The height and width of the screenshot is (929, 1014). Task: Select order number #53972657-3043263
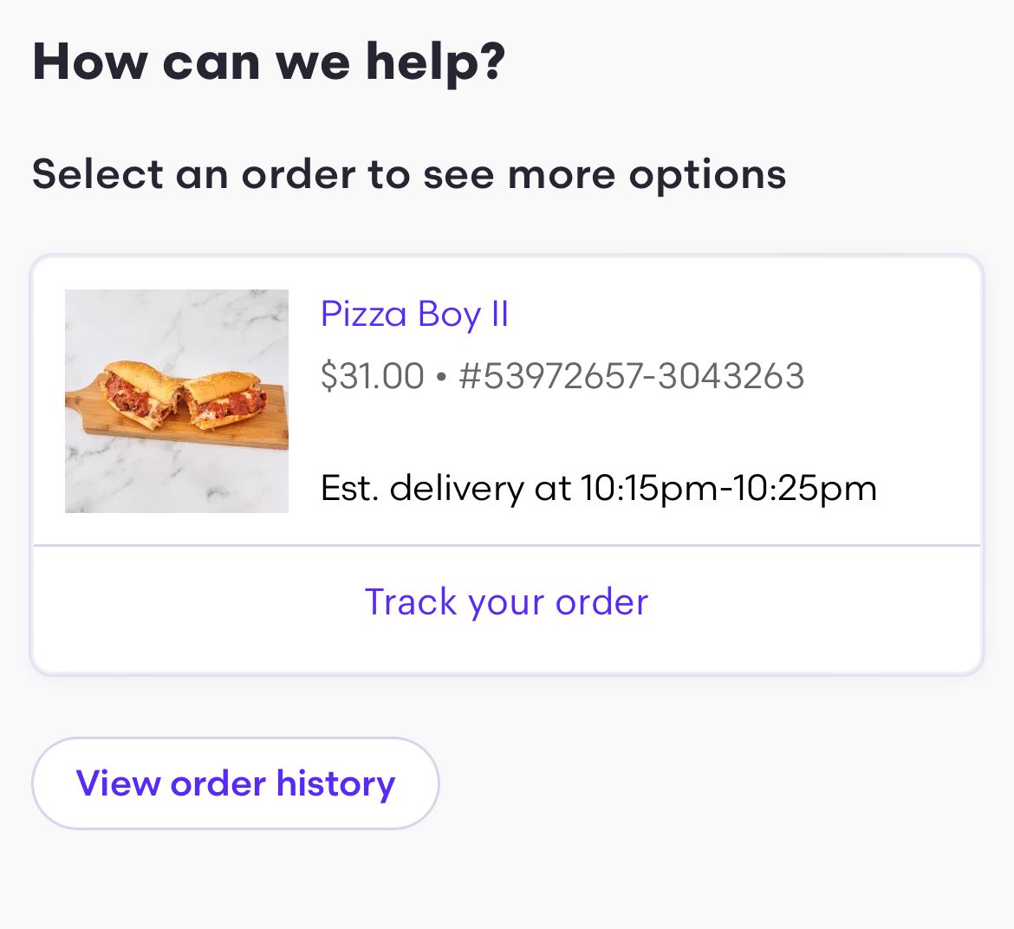632,376
